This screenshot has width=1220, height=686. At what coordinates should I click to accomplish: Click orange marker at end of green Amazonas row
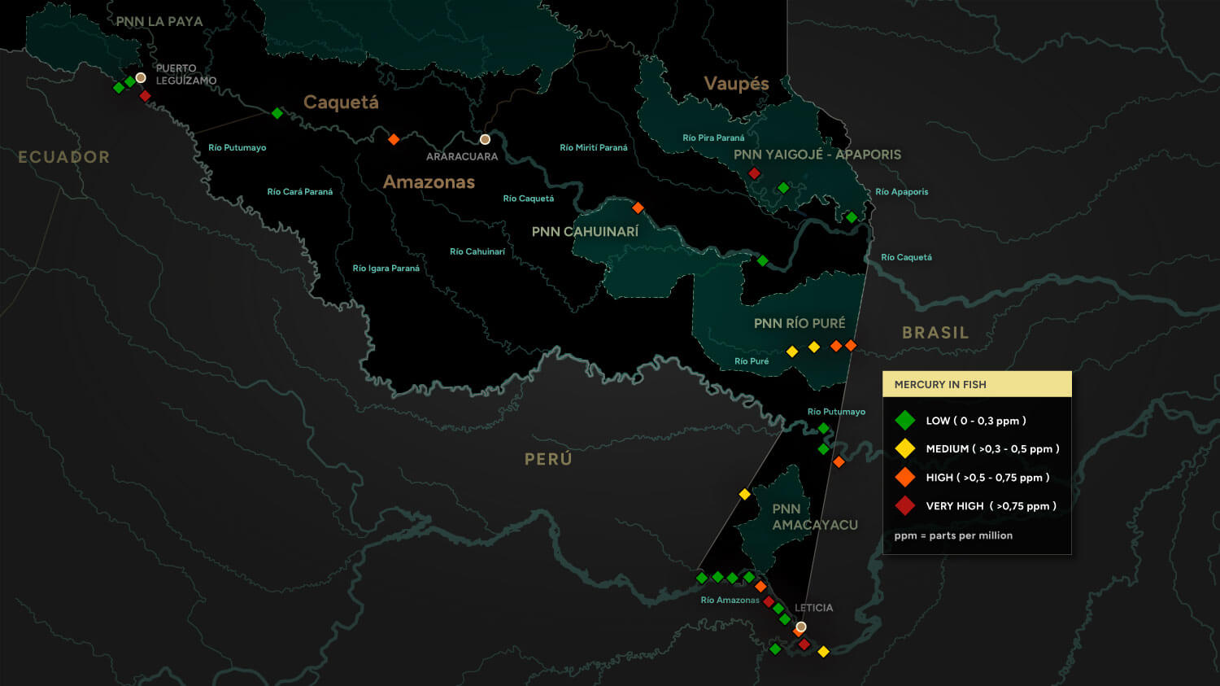pos(760,587)
